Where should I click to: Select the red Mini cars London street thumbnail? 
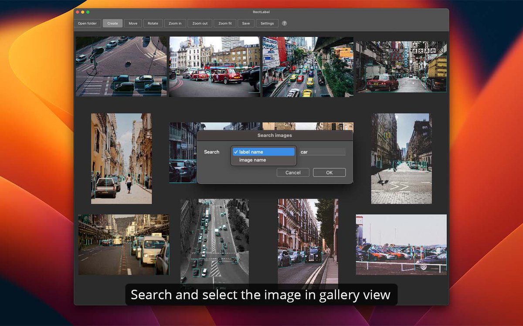point(214,66)
